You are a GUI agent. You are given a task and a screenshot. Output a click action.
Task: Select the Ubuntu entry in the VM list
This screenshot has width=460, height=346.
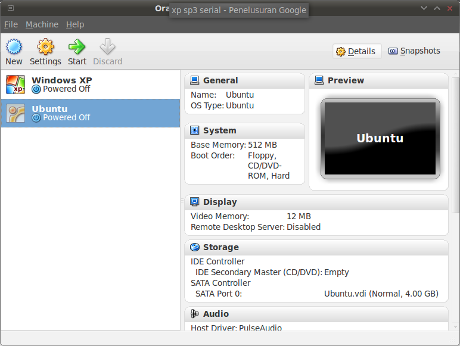[91, 113]
